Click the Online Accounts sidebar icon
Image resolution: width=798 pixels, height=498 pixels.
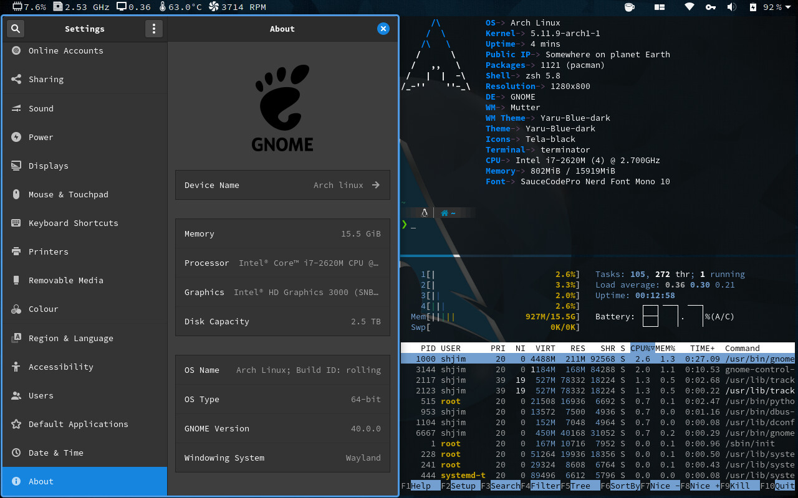[x=16, y=50]
